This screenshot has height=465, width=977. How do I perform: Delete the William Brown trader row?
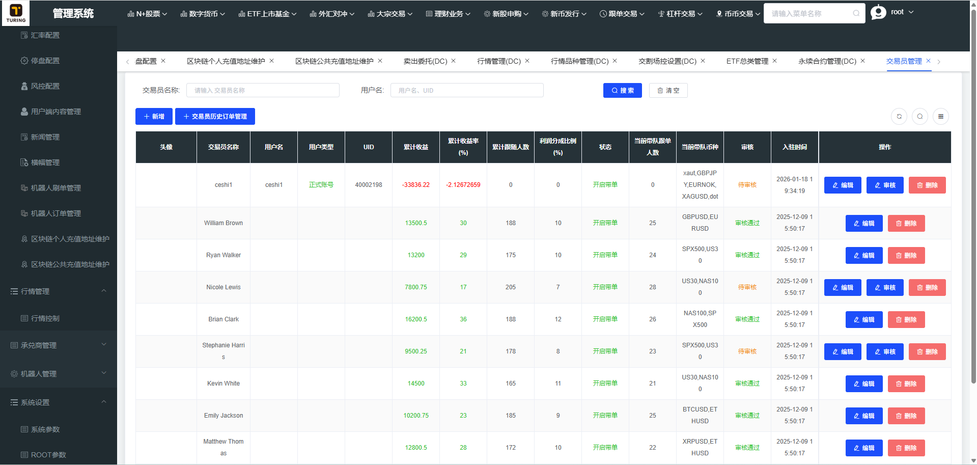point(906,223)
